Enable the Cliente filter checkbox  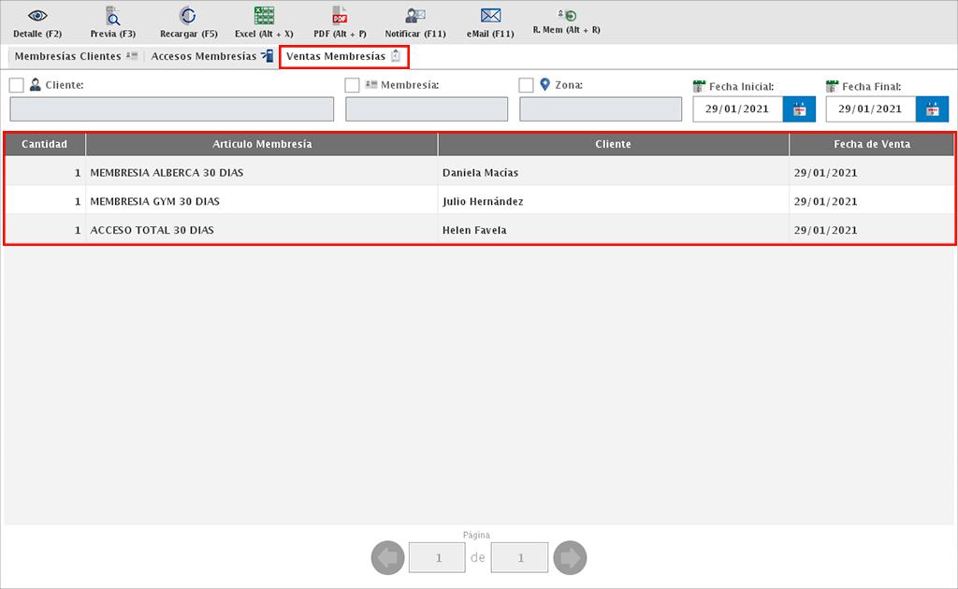pyautogui.click(x=17, y=85)
